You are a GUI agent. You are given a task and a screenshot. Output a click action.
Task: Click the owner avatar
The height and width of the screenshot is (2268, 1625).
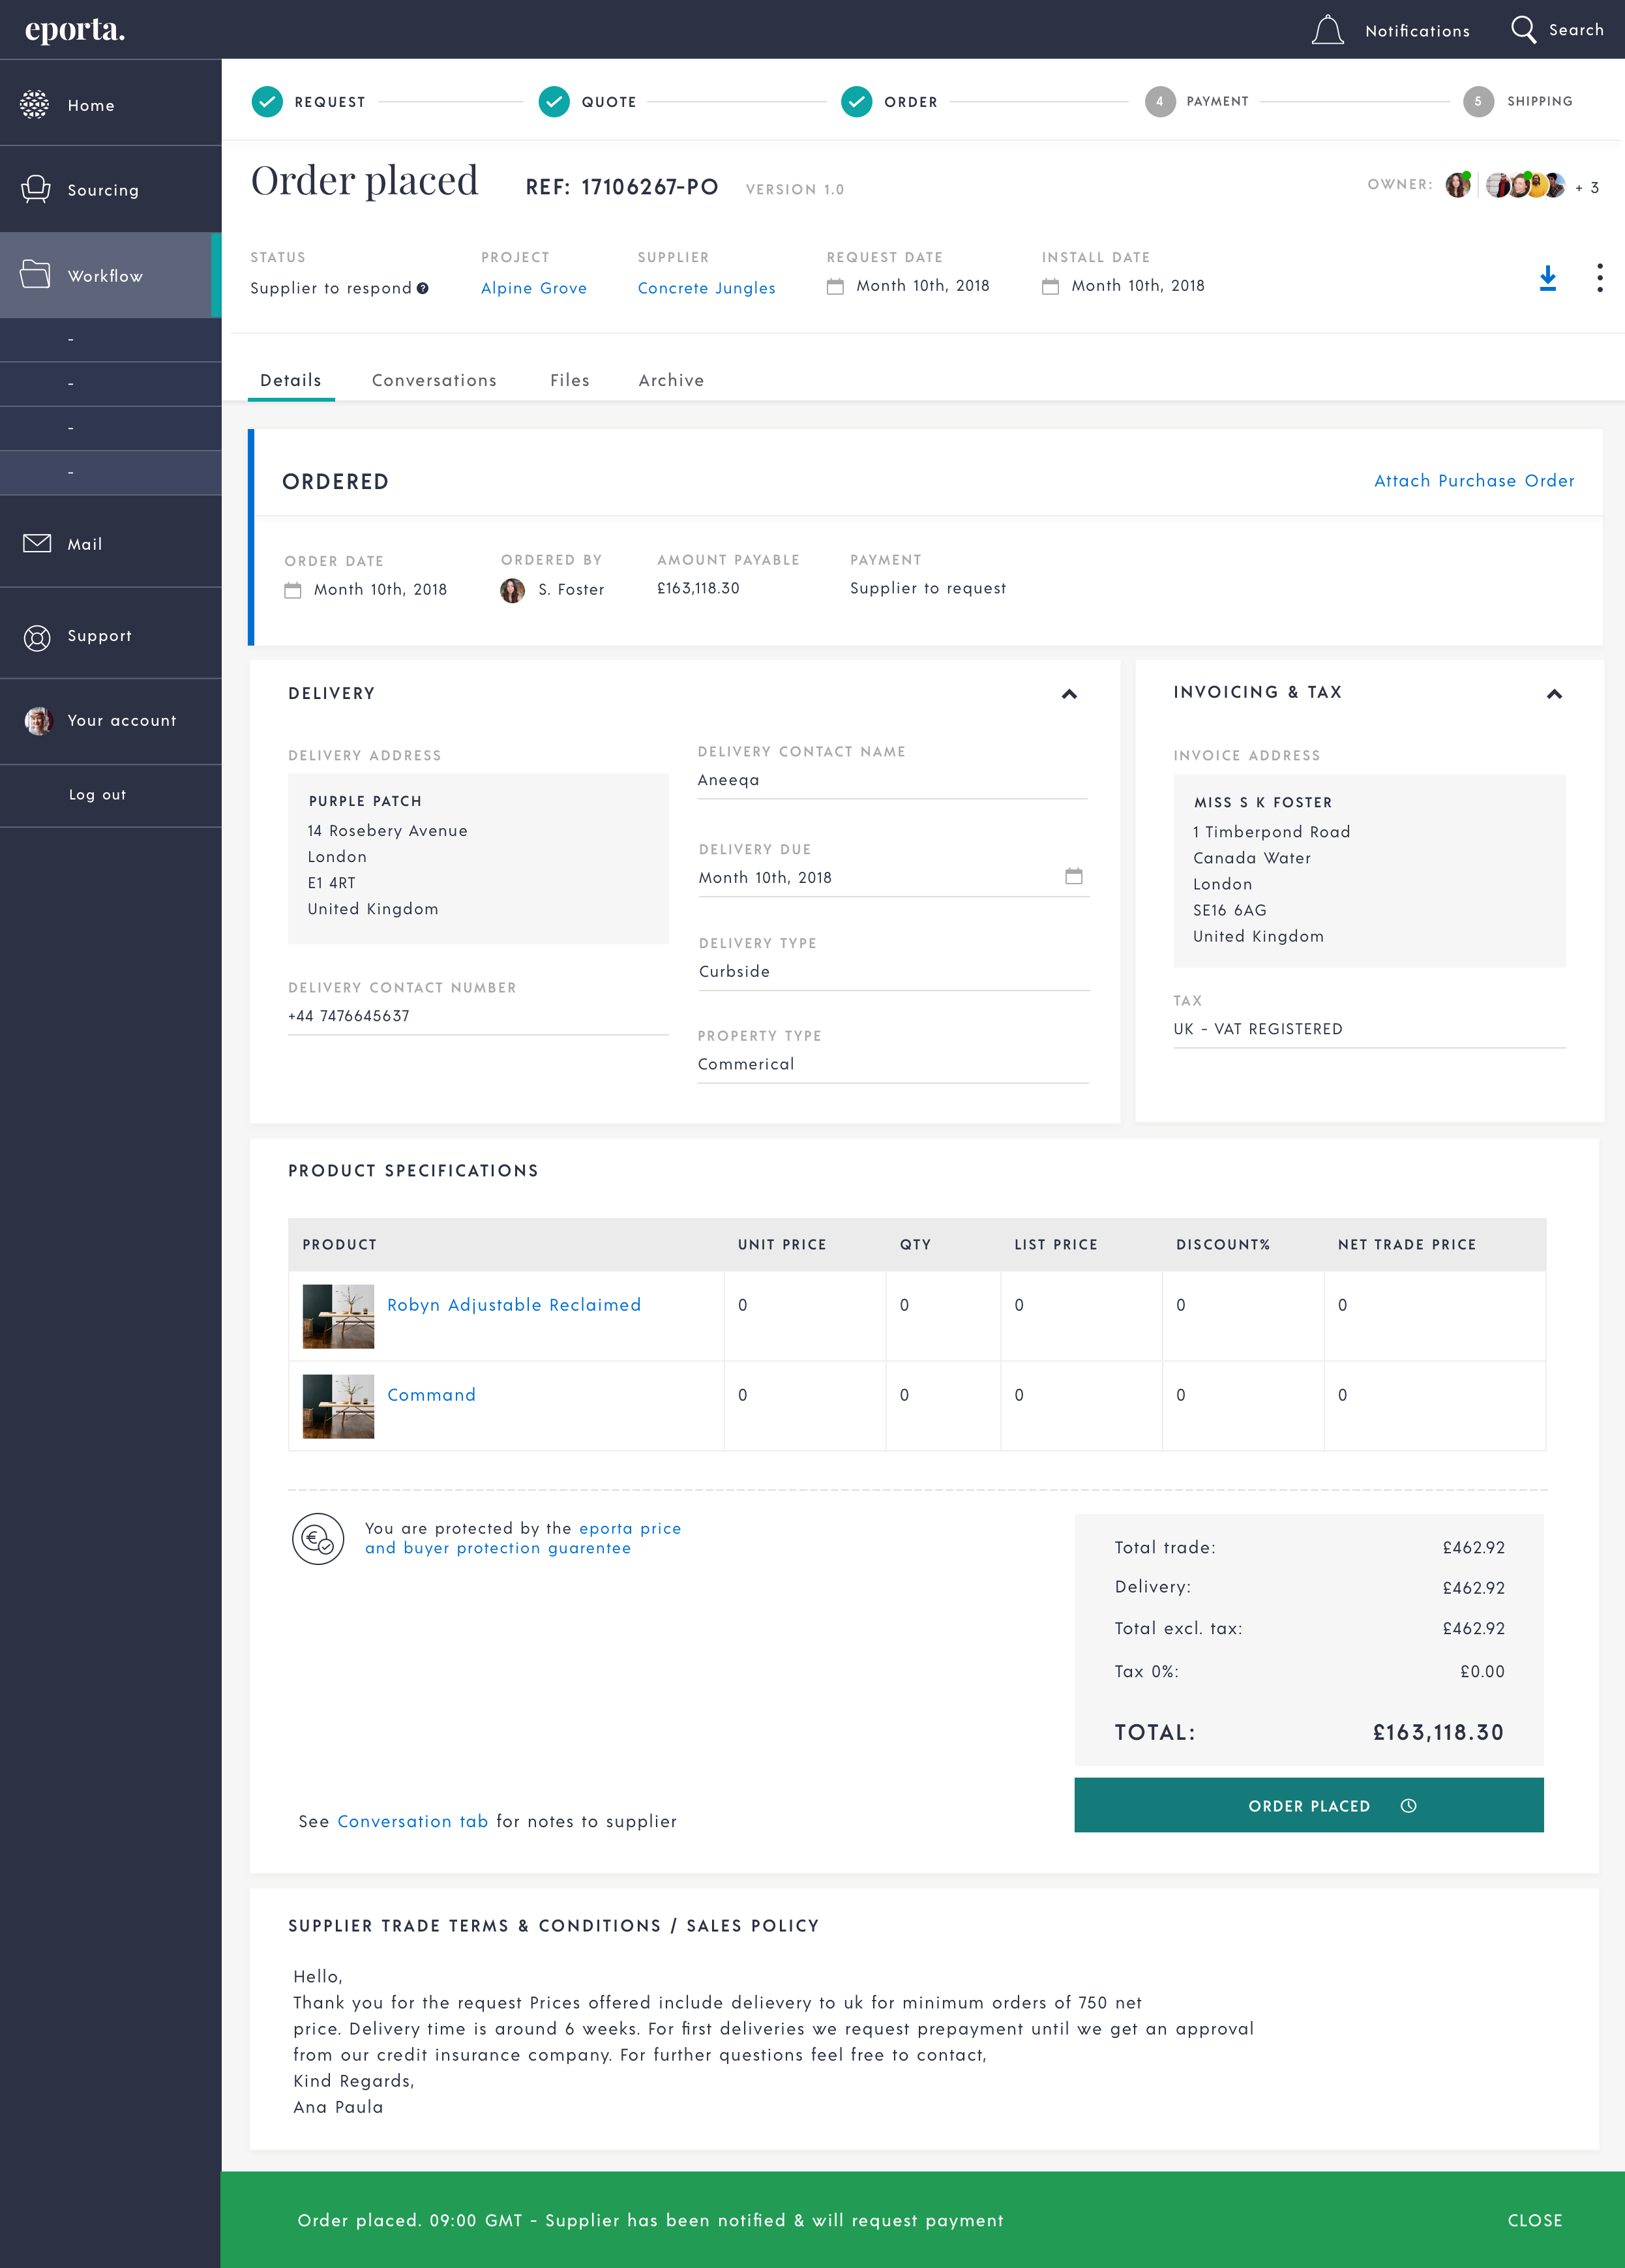click(1458, 185)
